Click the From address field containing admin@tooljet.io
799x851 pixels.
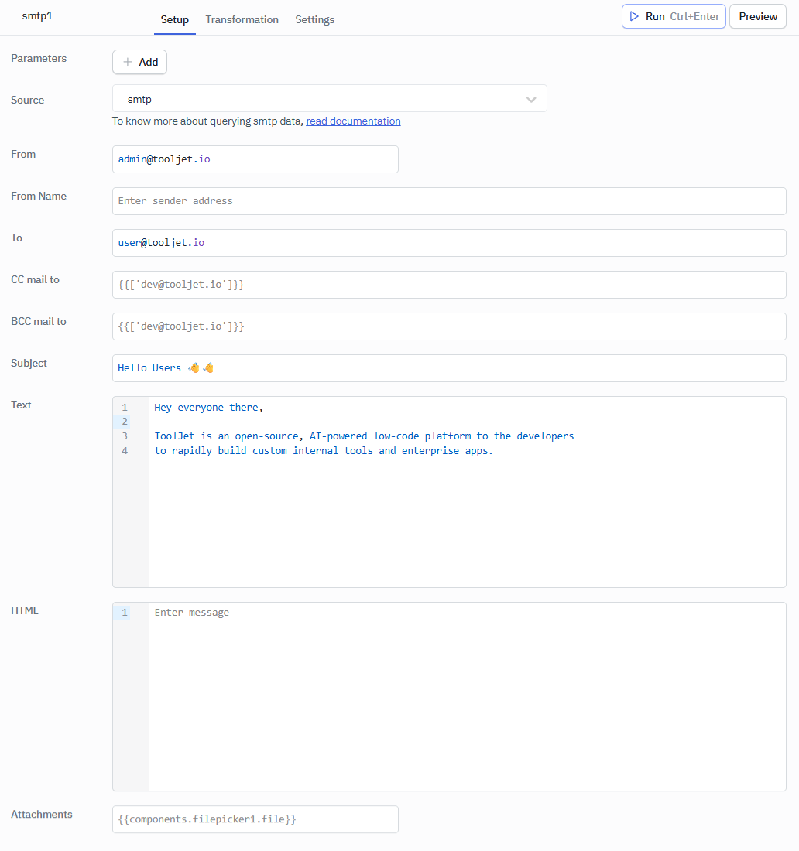tap(255, 159)
